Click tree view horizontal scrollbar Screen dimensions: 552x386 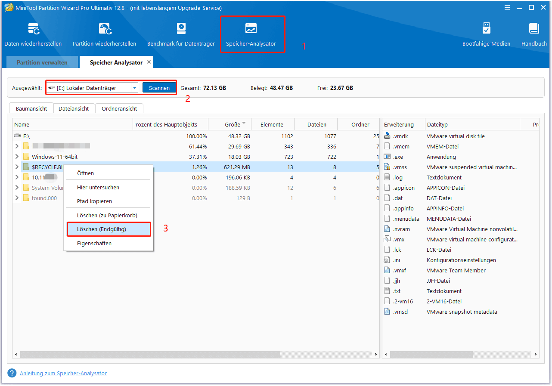150,355
